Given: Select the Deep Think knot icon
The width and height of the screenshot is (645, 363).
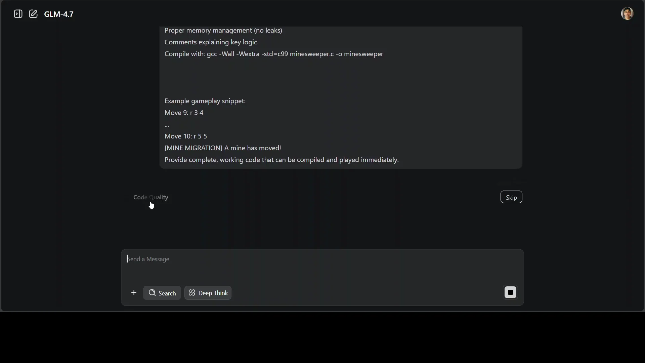Looking at the screenshot, I should pyautogui.click(x=192, y=293).
